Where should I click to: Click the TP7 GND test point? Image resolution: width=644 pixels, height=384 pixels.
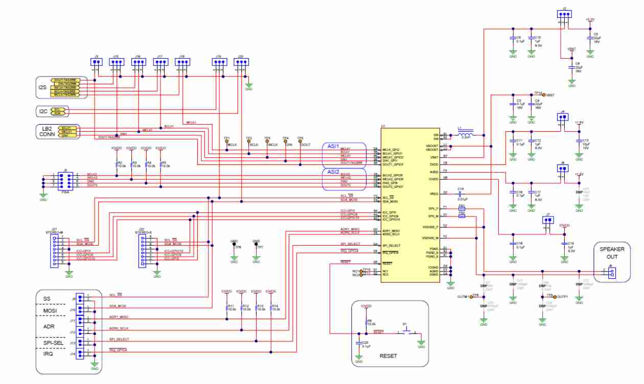coord(256,244)
